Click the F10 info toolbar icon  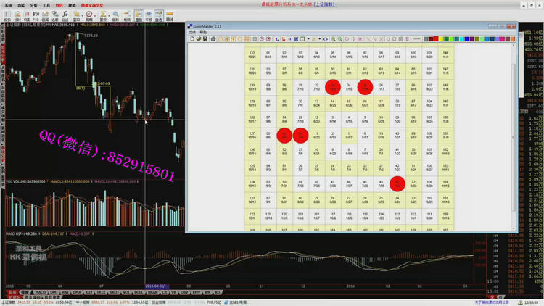click(x=36, y=16)
